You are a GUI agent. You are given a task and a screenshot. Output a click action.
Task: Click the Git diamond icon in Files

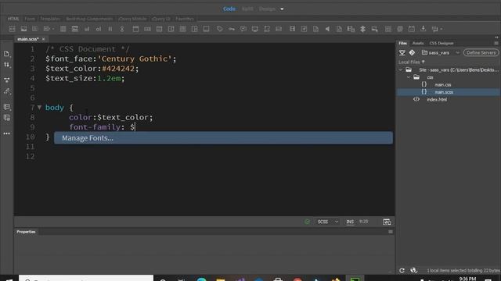tap(412, 52)
